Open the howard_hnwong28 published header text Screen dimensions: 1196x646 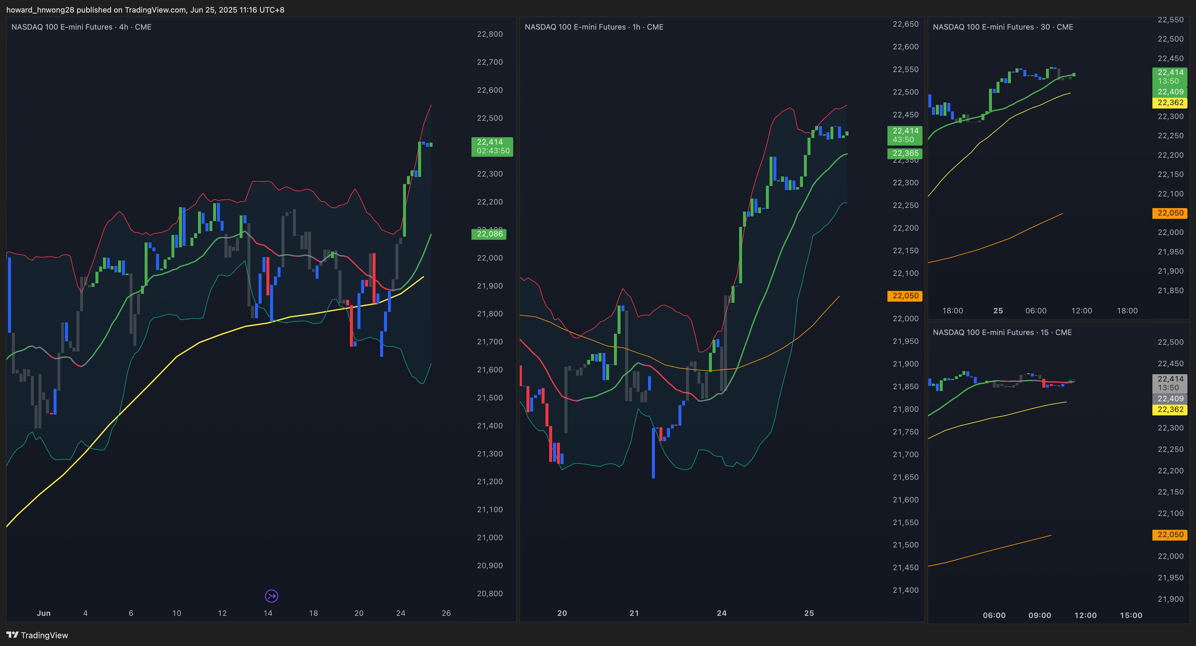click(145, 10)
